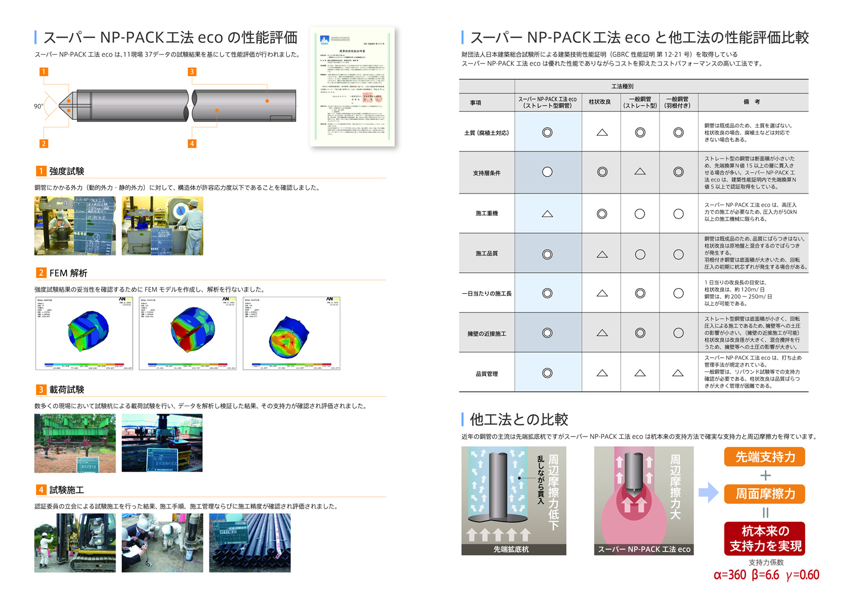
Task: Open the trial construction photo of stacked steel pipes
Action: click(250, 543)
